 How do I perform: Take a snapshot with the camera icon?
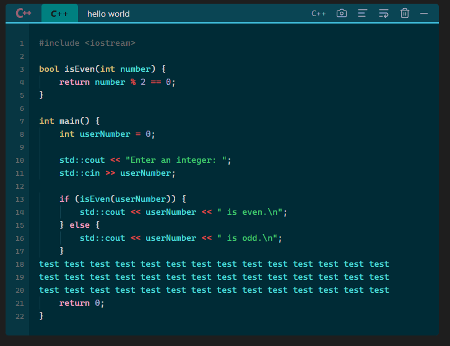point(342,13)
